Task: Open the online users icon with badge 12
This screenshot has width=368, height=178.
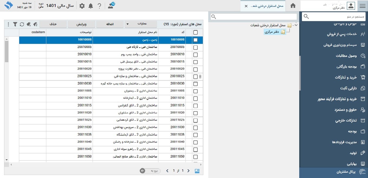Action: (x=111, y=6)
